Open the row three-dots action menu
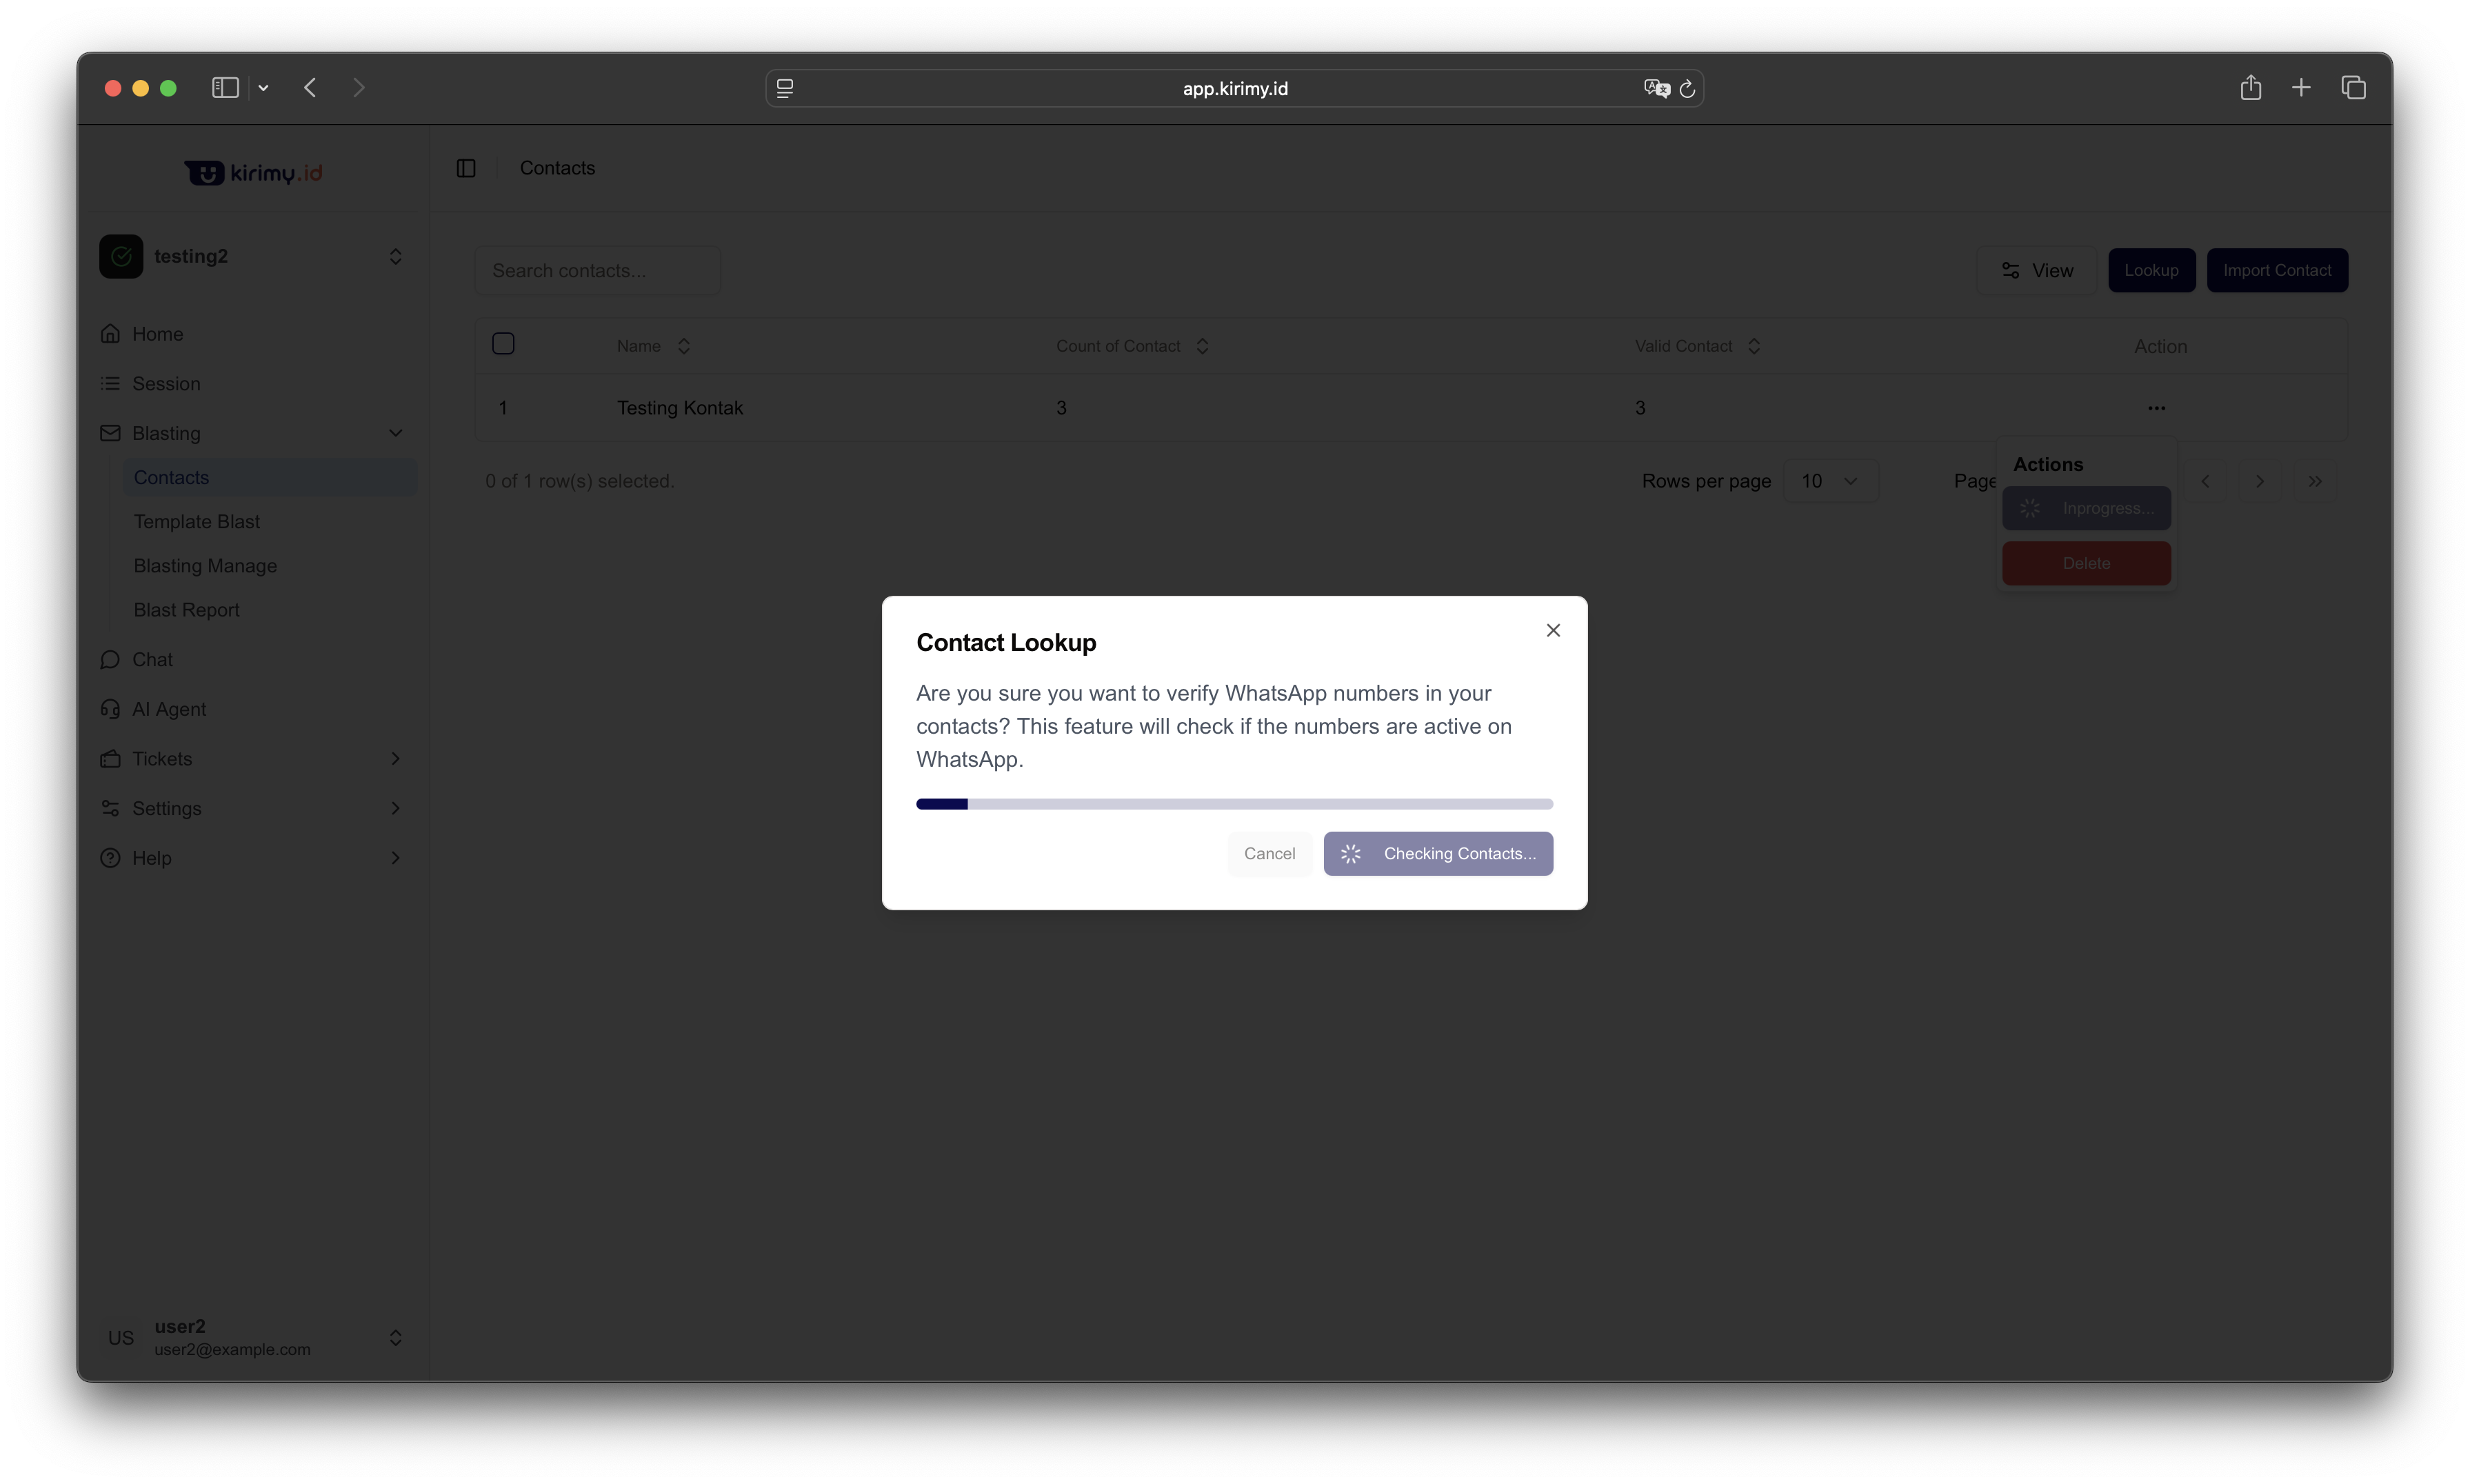Viewport: 2470px width, 1484px height. point(2156,408)
